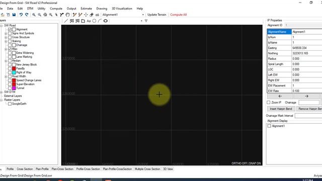The image size is (322, 181).
Task: Select the Line drawing tool
Action: [x=66, y=21]
